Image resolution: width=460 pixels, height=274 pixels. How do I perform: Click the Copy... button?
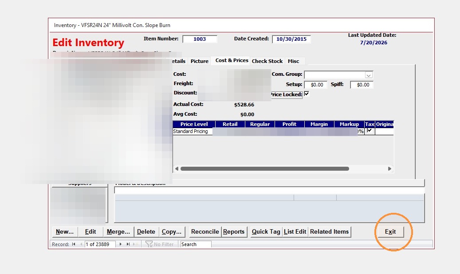click(172, 232)
